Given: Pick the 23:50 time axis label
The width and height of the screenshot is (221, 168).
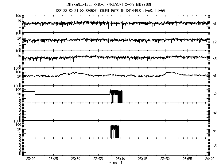Looking at the screenshot, I should [x=165, y=159].
